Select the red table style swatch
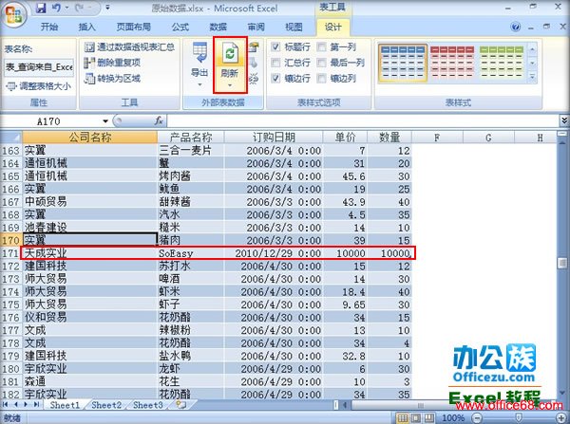This screenshot has height=424, width=570. point(452,63)
